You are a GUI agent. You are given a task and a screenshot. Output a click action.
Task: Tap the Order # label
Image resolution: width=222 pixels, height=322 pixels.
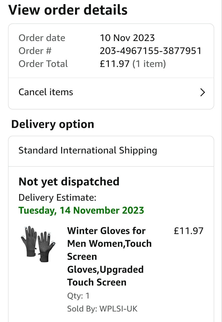35,51
